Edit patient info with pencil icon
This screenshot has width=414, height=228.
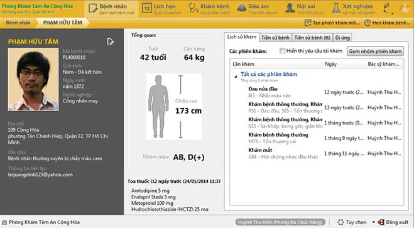point(111,41)
